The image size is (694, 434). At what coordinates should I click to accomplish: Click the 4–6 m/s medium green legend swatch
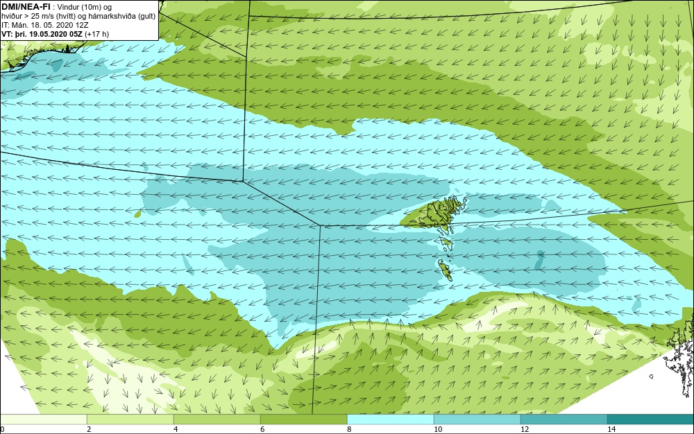(217, 419)
